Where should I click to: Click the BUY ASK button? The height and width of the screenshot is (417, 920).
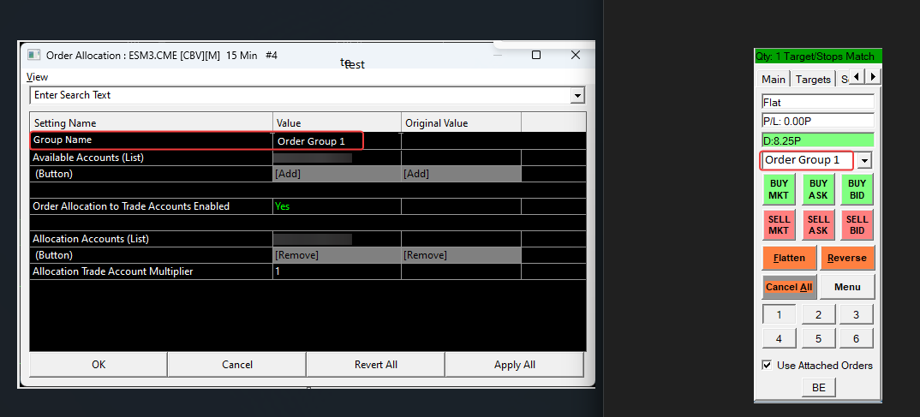pyautogui.click(x=818, y=189)
